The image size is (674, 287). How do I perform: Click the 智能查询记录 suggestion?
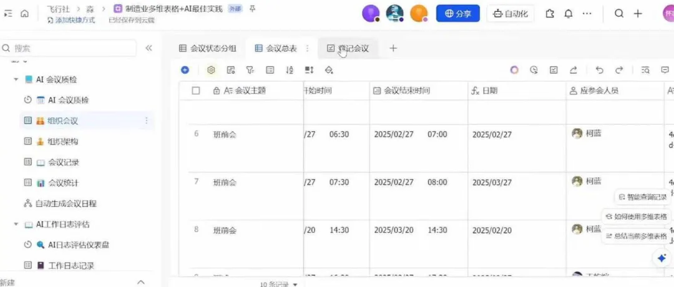click(641, 197)
